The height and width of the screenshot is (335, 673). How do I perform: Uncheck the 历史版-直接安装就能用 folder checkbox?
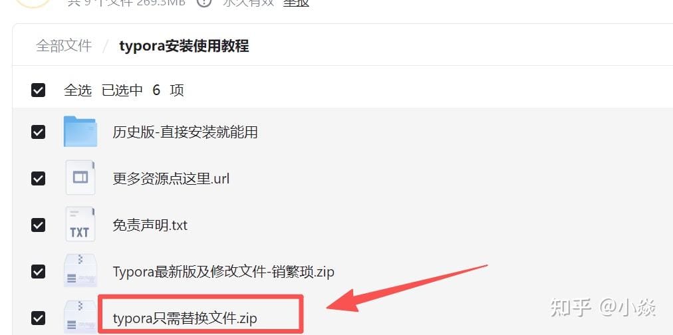38,132
